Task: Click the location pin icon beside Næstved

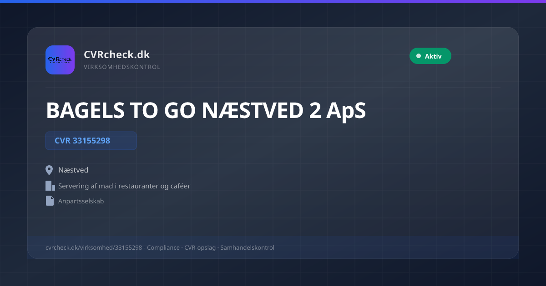Action: pyautogui.click(x=50, y=170)
